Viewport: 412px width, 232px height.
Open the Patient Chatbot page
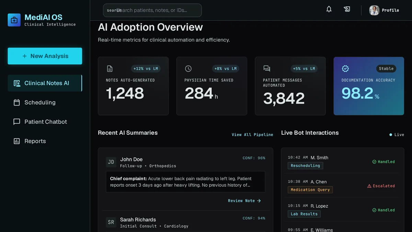point(45,122)
